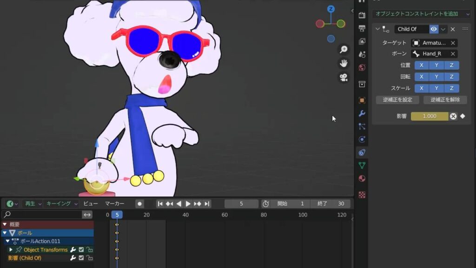Viewport: 476px width, 268px height.
Task: Play the animation in reverse
Action: (179, 204)
